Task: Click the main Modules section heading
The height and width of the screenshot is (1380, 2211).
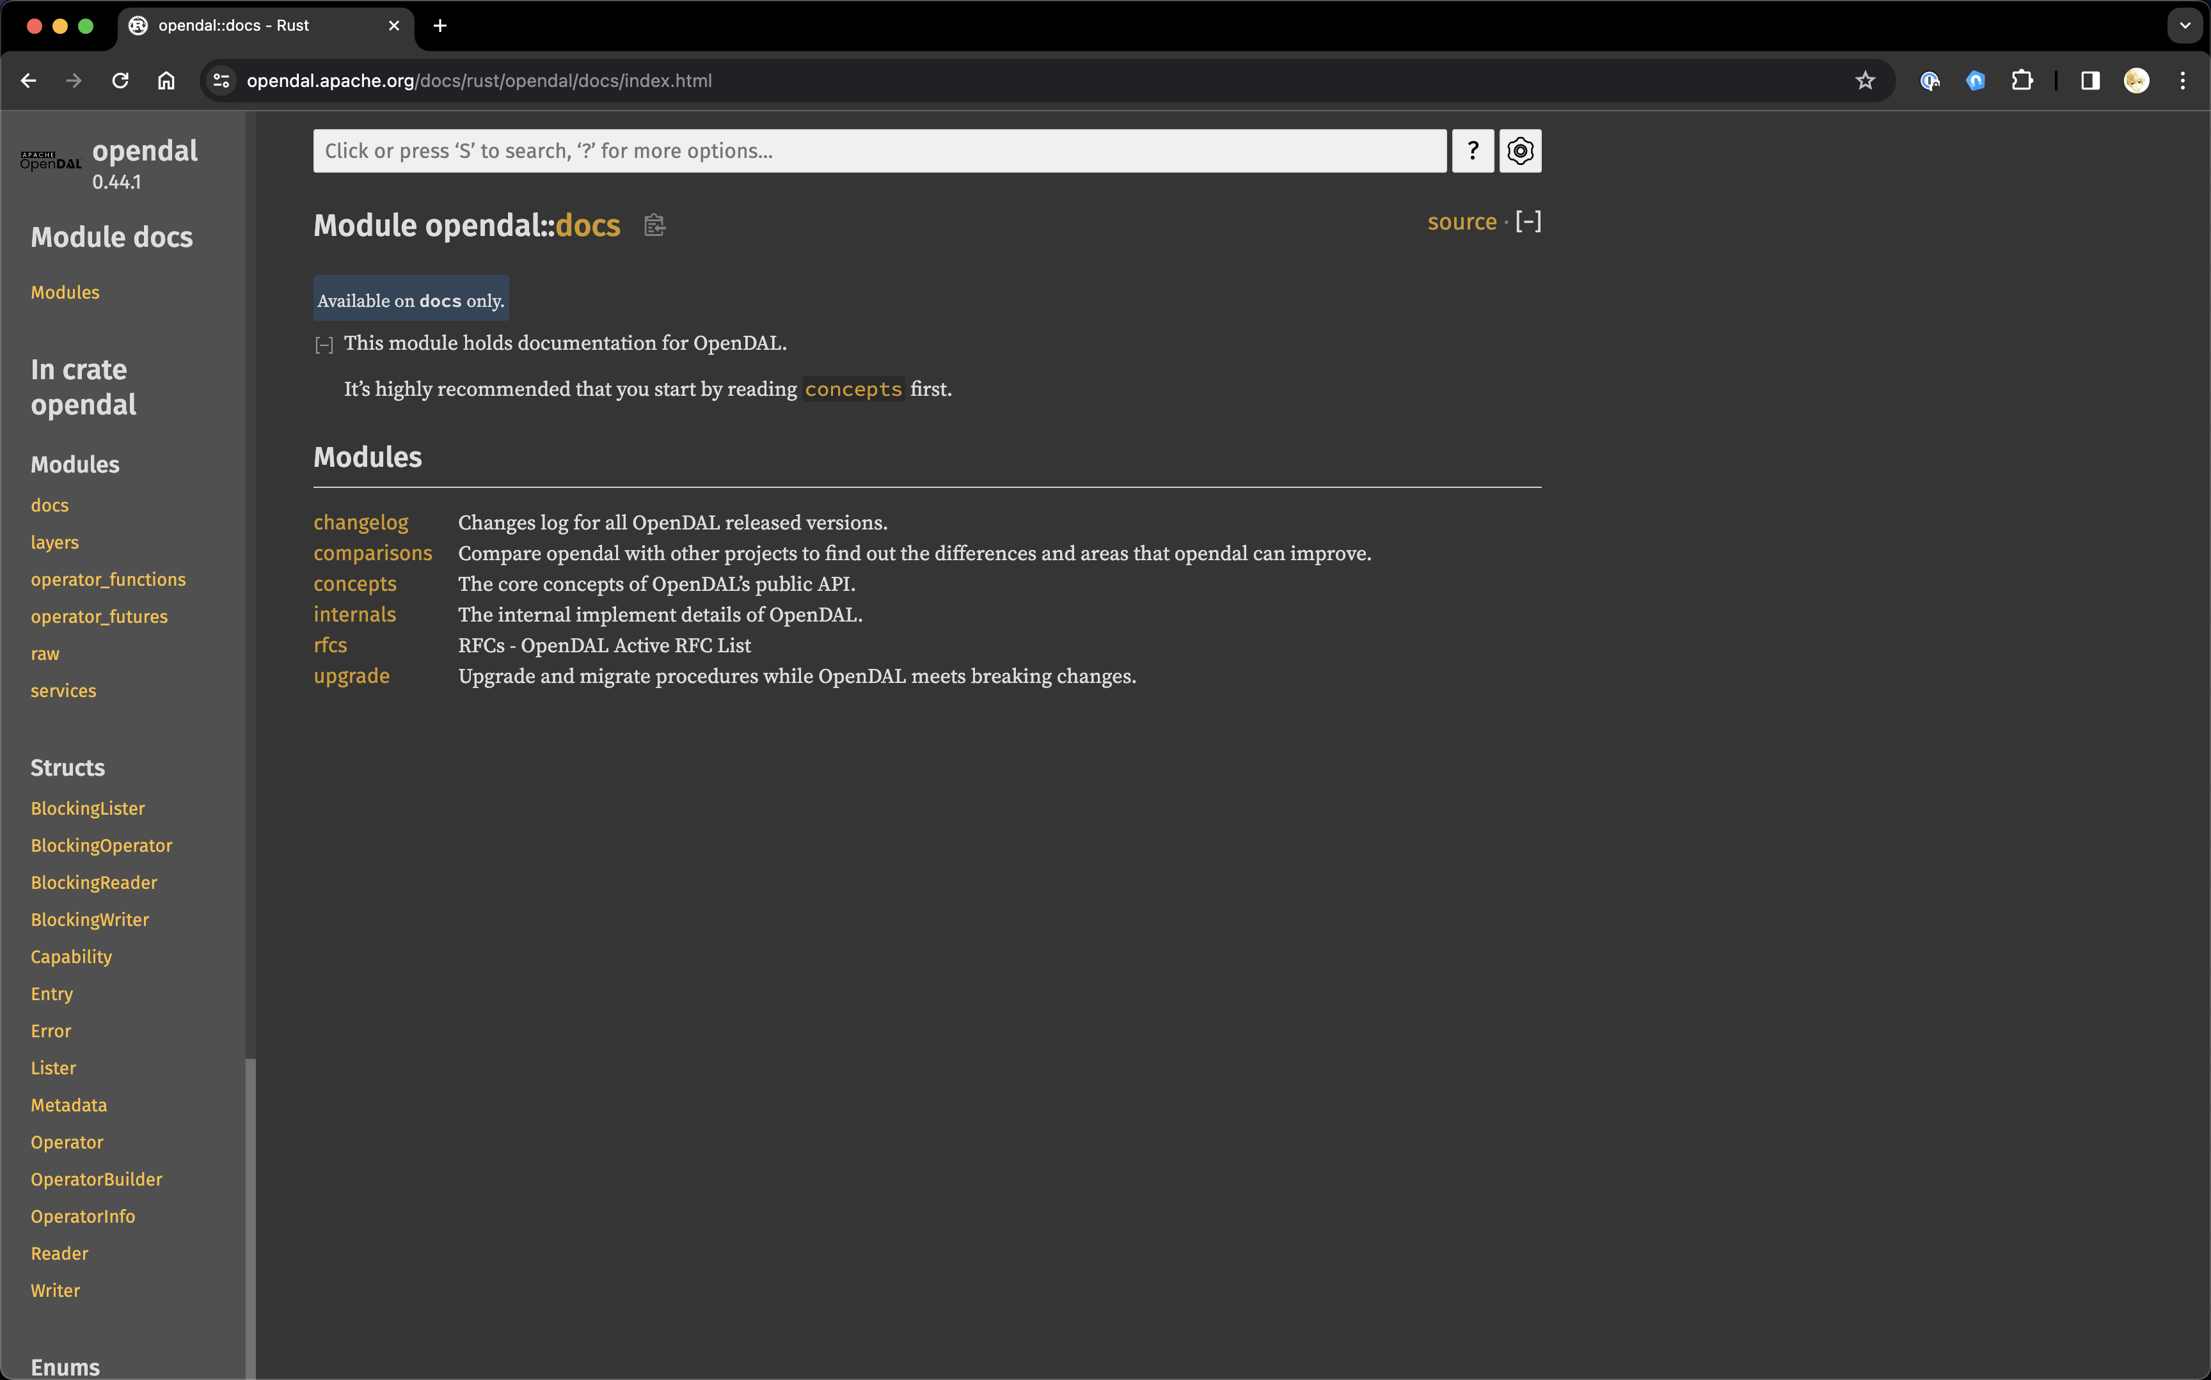Action: pyautogui.click(x=367, y=457)
